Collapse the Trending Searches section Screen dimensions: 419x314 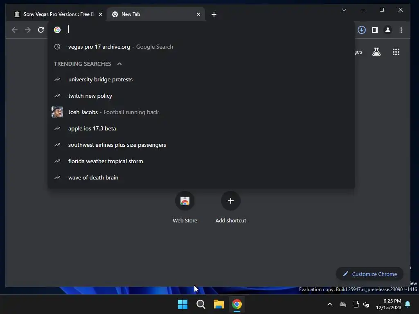119,64
